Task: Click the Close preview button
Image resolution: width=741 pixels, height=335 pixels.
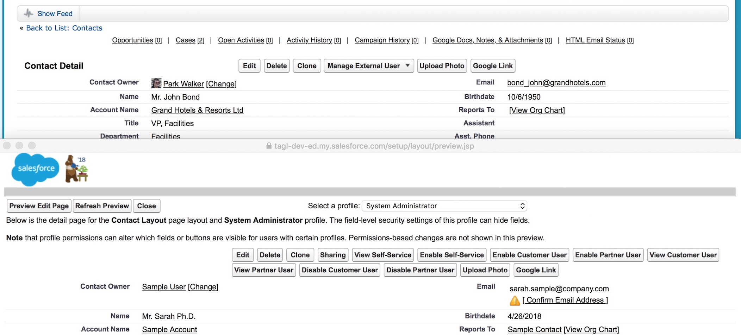Action: coord(147,206)
